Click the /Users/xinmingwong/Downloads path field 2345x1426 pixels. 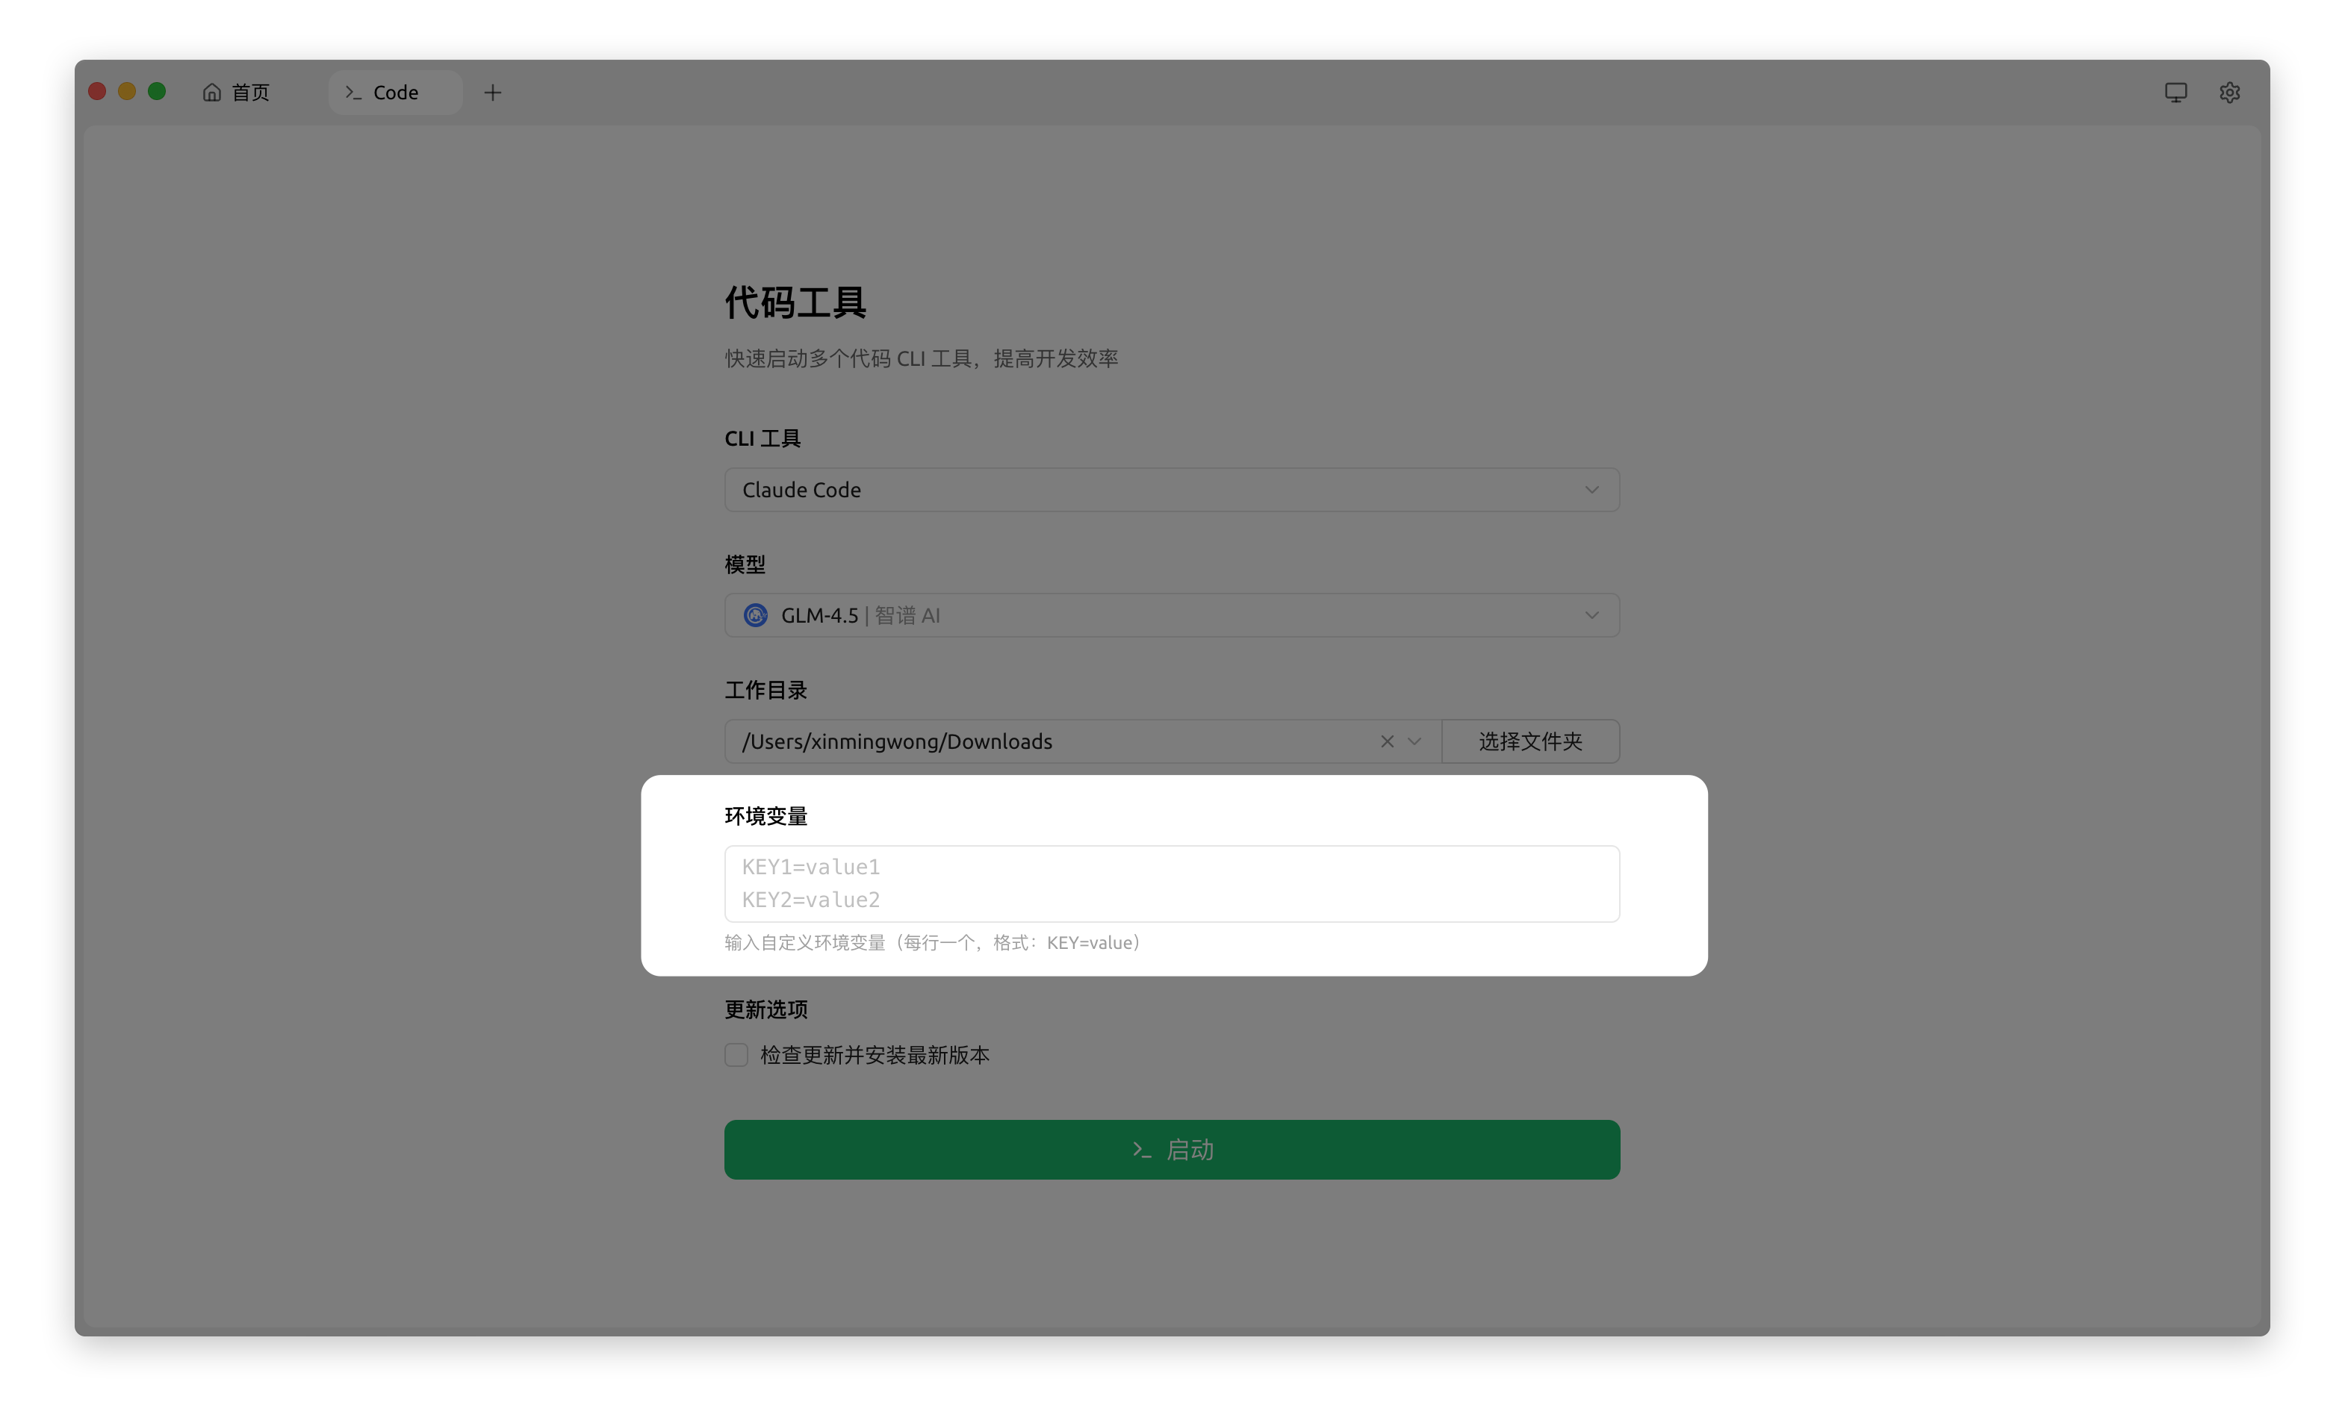point(1047,741)
